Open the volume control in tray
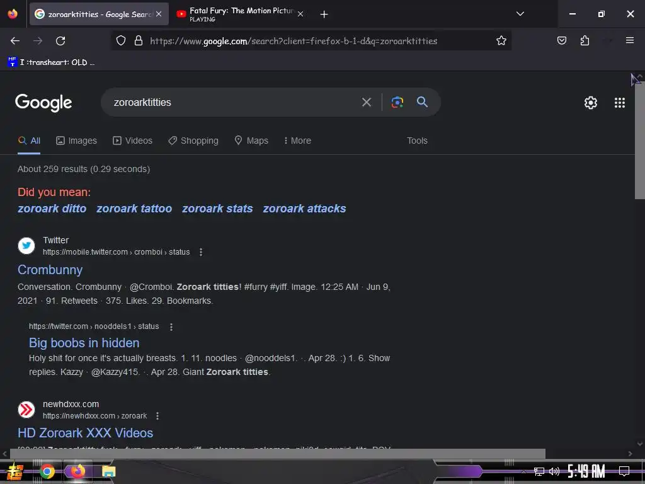The width and height of the screenshot is (645, 484). click(x=554, y=471)
